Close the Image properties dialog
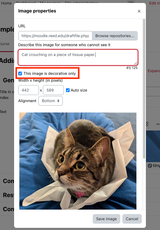This screenshot has width=160, height=230. (x=139, y=11)
